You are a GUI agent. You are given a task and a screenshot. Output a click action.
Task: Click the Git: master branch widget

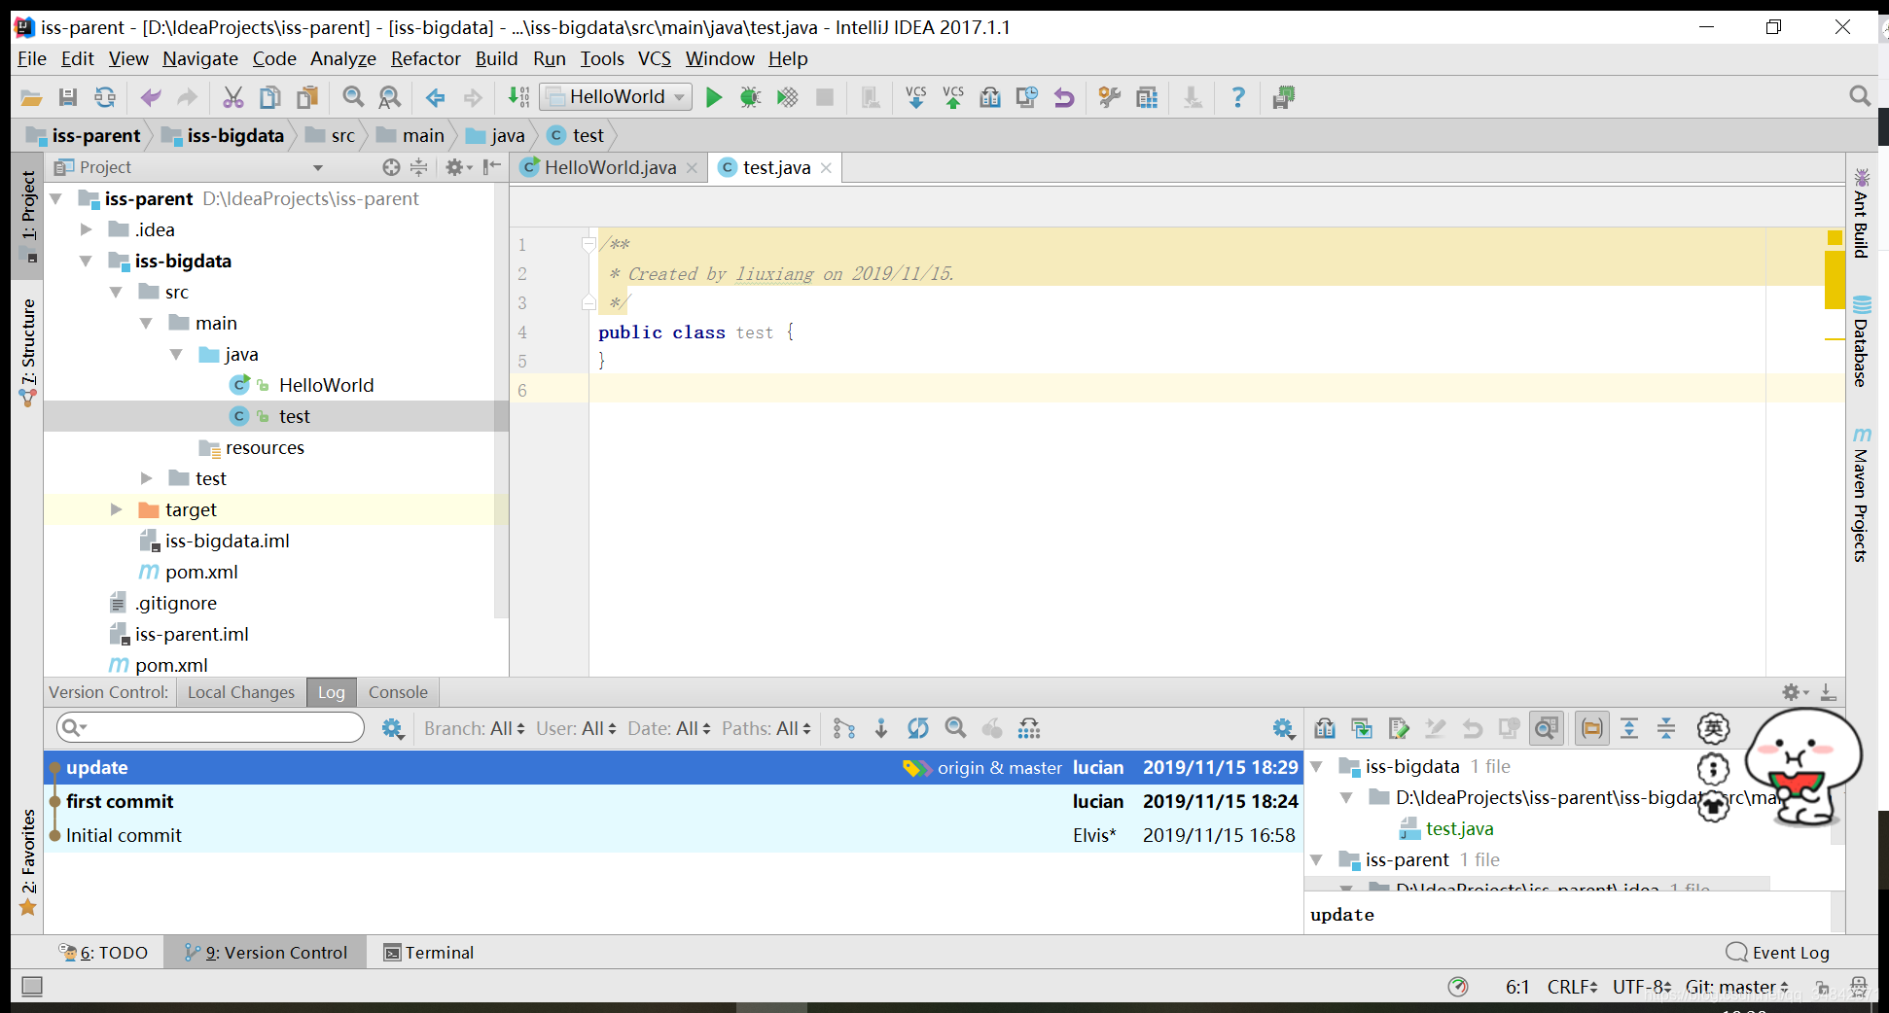[1737, 987]
